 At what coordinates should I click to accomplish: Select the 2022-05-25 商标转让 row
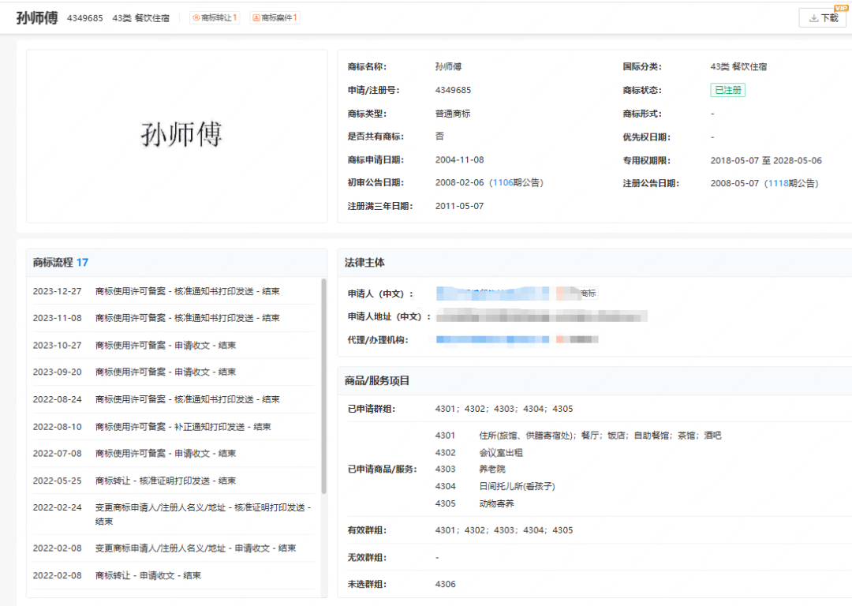coord(174,481)
